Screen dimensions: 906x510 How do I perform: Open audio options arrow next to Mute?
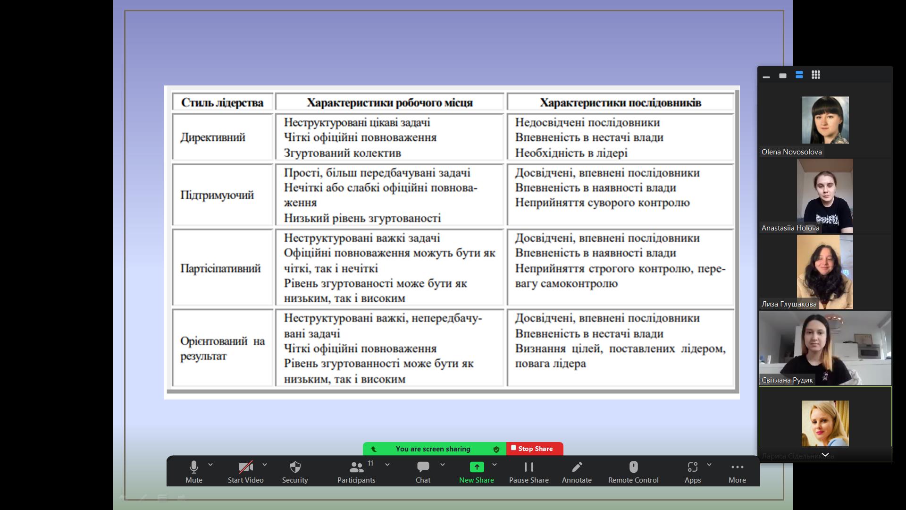(x=210, y=465)
